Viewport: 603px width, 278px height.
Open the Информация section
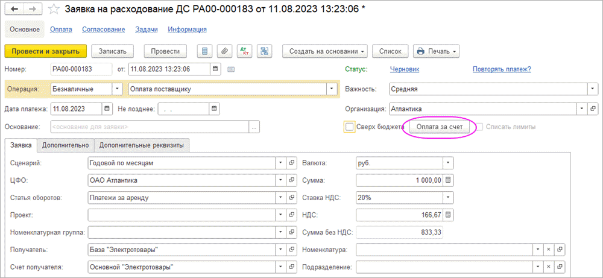(x=188, y=29)
